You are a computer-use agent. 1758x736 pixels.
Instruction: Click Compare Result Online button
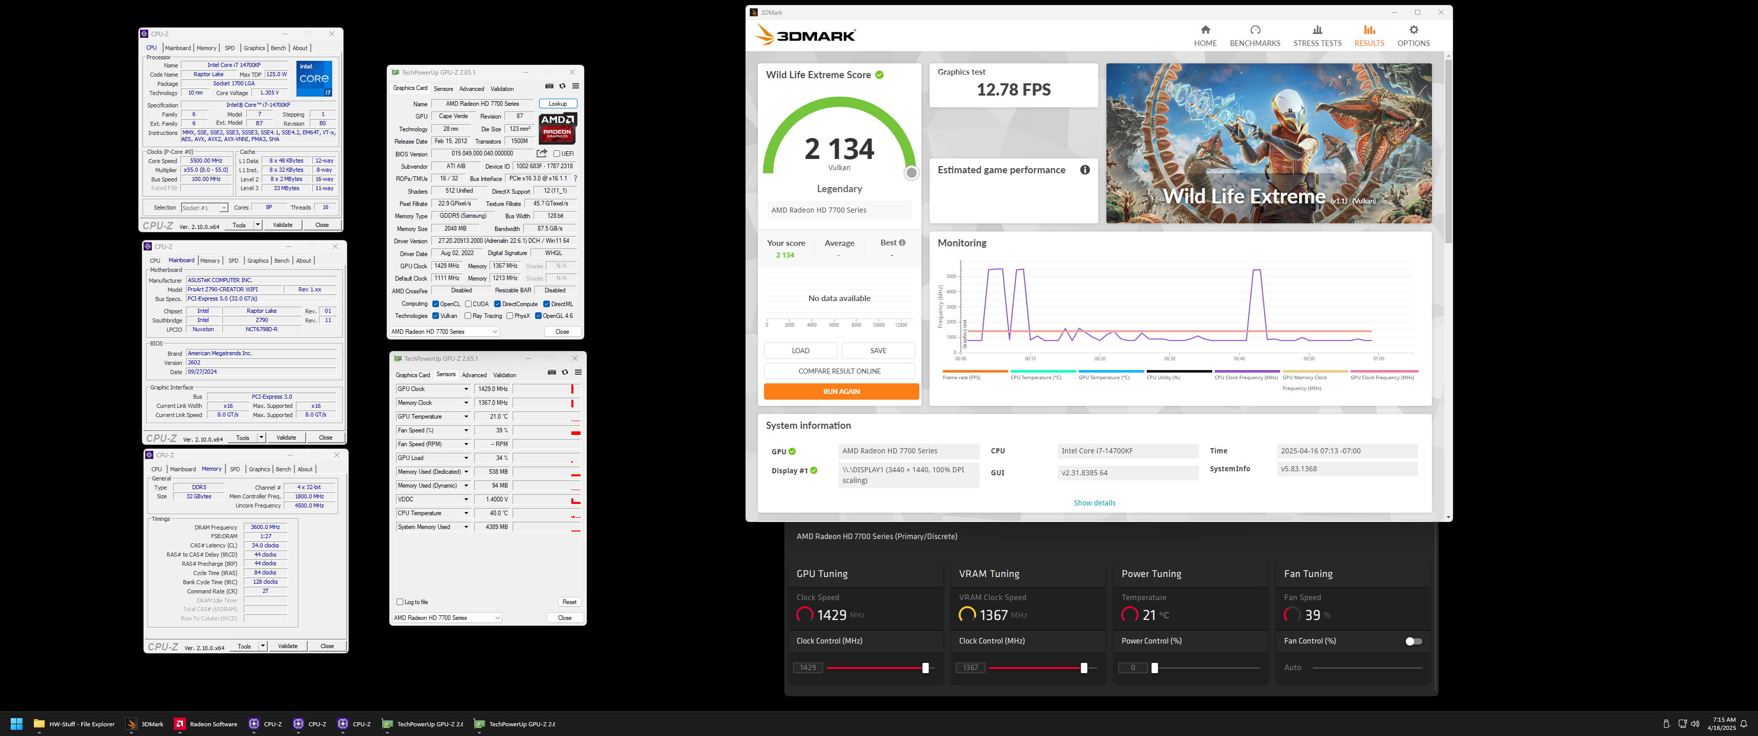[x=840, y=371]
